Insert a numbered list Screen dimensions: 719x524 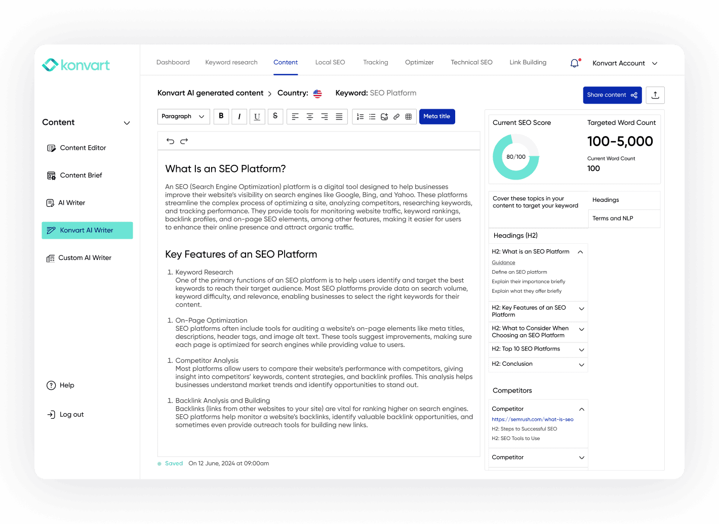[360, 117]
